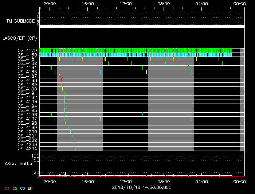Click the 2018/10/18 14:30:00.000 timestamp
Screen dimensions: 255x194
click(x=141, y=187)
